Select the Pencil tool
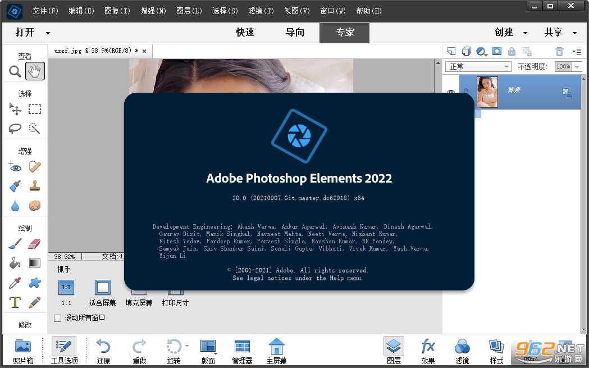Image resolution: width=589 pixels, height=368 pixels. 35,302
